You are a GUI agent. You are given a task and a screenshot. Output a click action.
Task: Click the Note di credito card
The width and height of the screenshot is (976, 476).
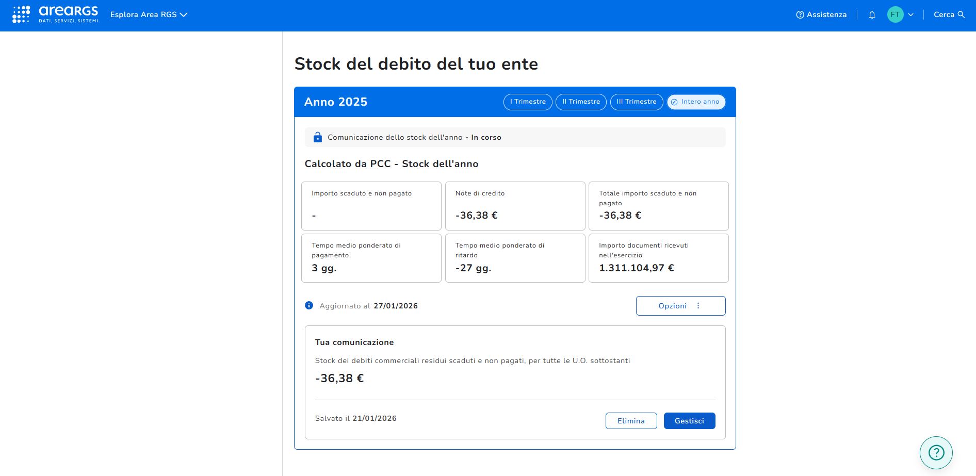(x=515, y=206)
